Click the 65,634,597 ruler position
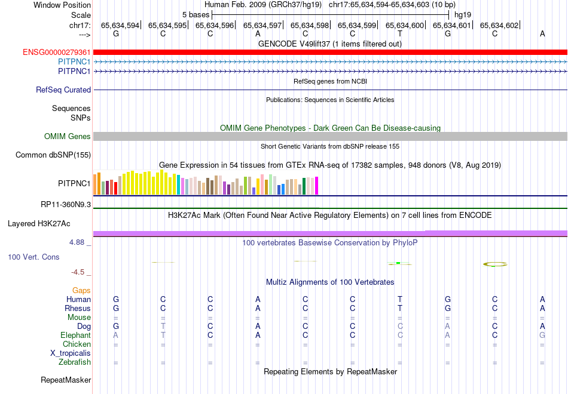 coord(262,25)
